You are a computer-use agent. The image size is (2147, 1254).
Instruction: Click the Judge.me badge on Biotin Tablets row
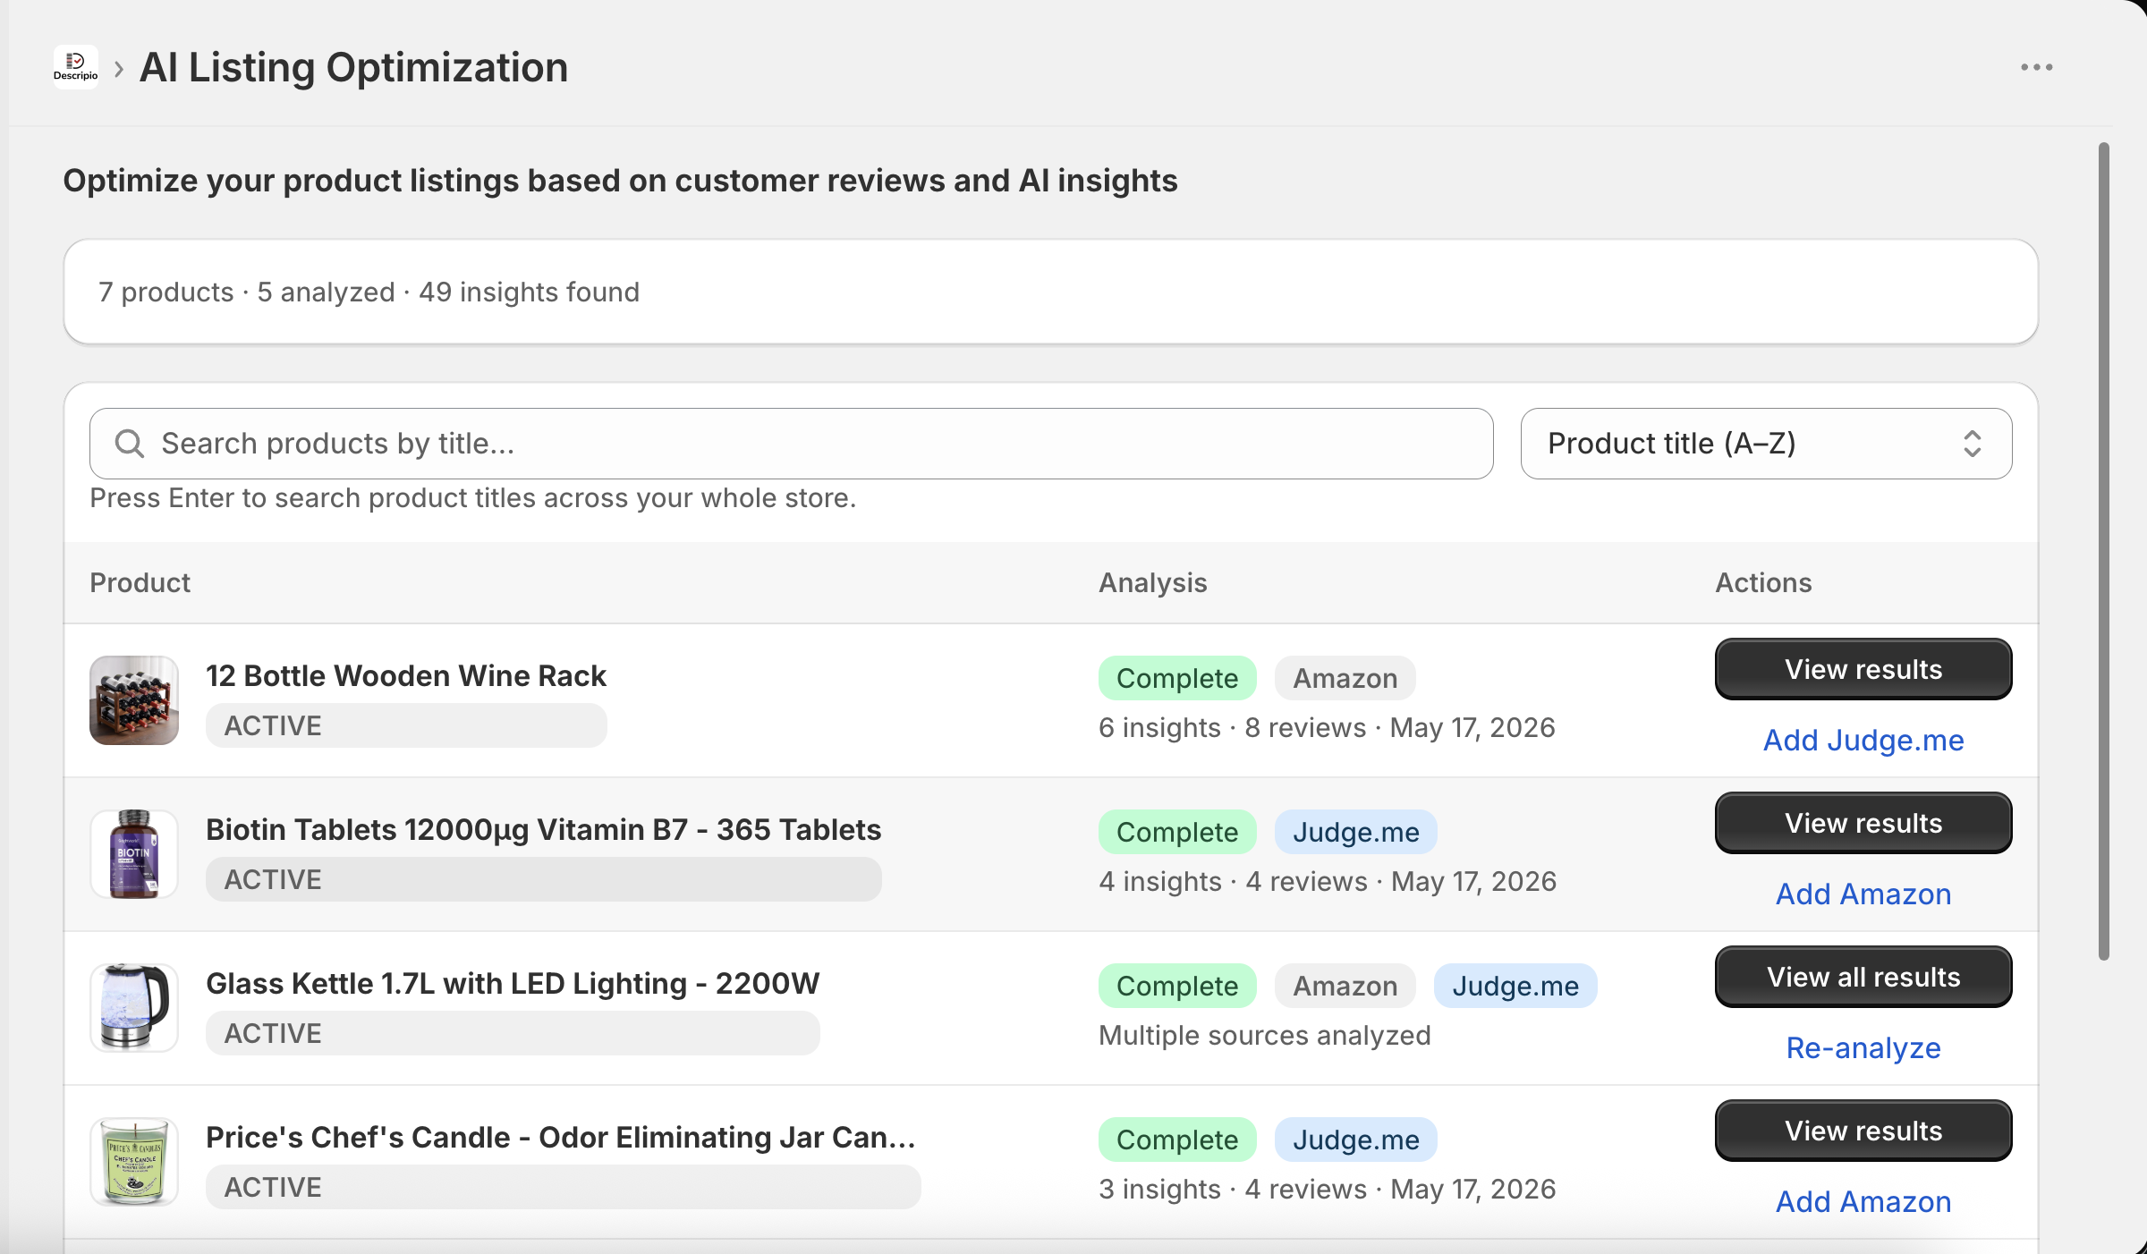[x=1356, y=832]
